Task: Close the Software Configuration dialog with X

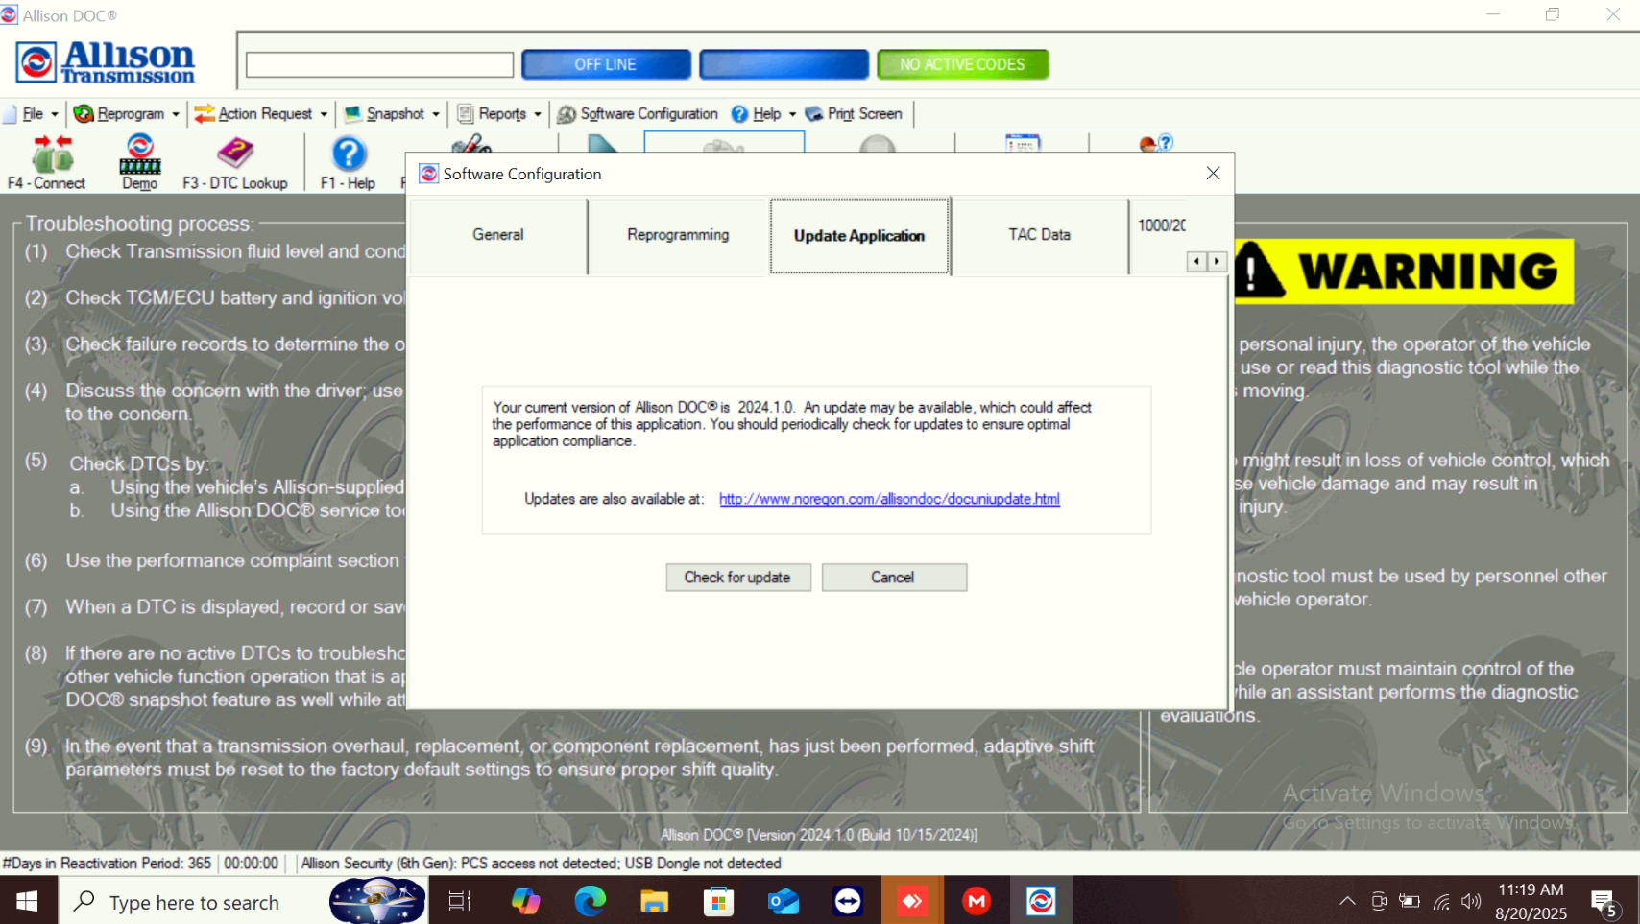Action: coord(1213,173)
